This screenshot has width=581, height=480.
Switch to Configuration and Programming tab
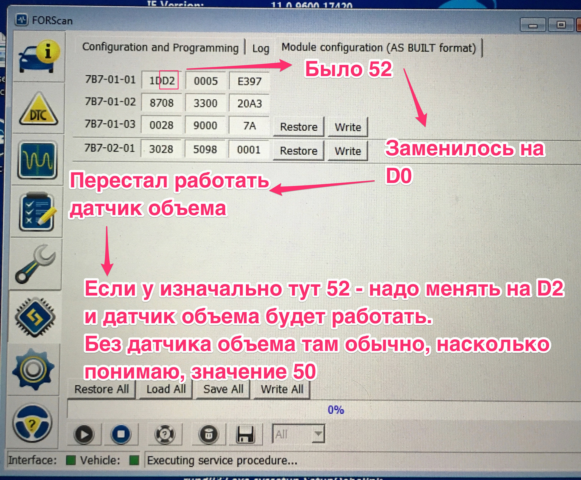[160, 48]
